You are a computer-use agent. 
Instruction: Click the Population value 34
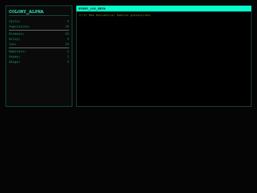tap(67, 27)
